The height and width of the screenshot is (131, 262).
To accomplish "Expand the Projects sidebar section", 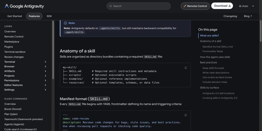I will [x=45, y=76].
